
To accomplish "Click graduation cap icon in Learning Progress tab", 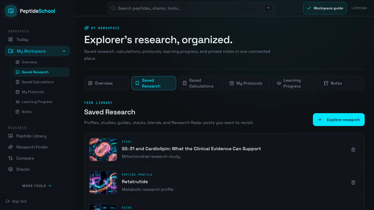I will 279,83.
